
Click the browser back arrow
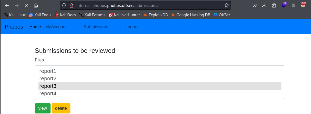7,5
